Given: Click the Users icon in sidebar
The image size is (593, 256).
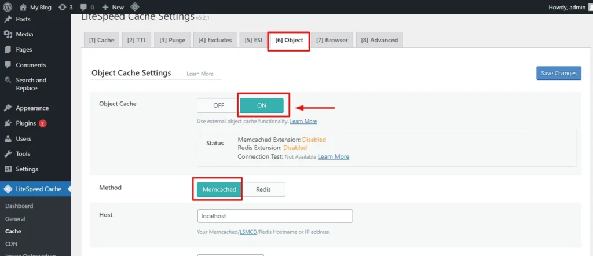Looking at the screenshot, I should click(8, 139).
